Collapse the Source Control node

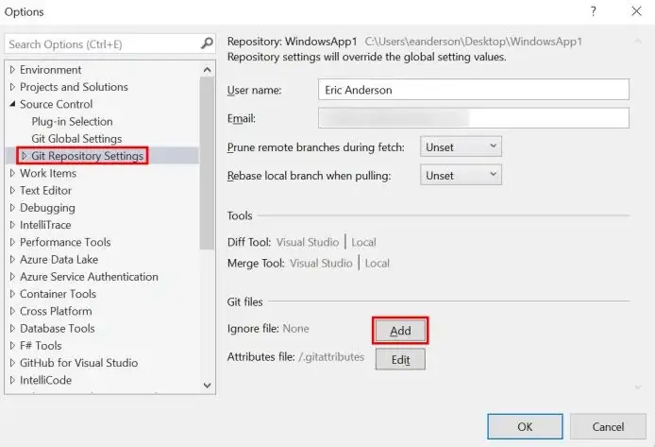tap(12, 104)
